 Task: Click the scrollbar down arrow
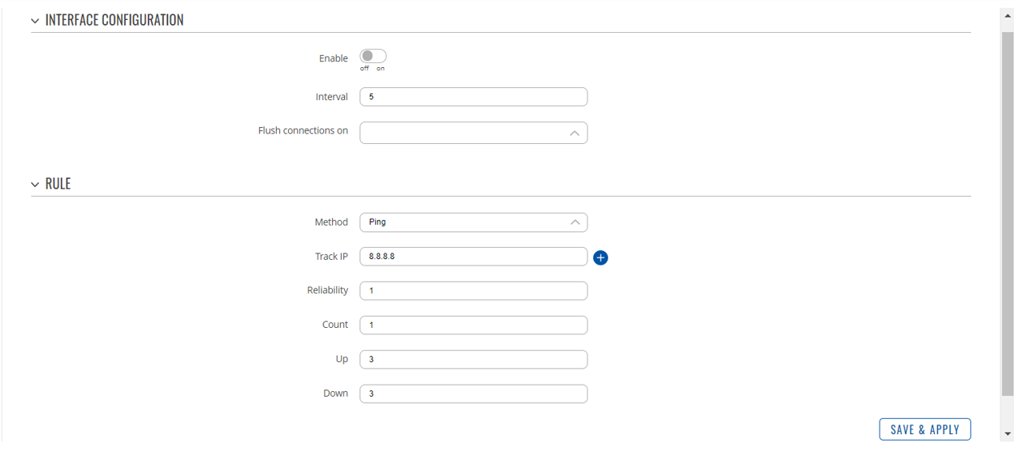point(1008,434)
